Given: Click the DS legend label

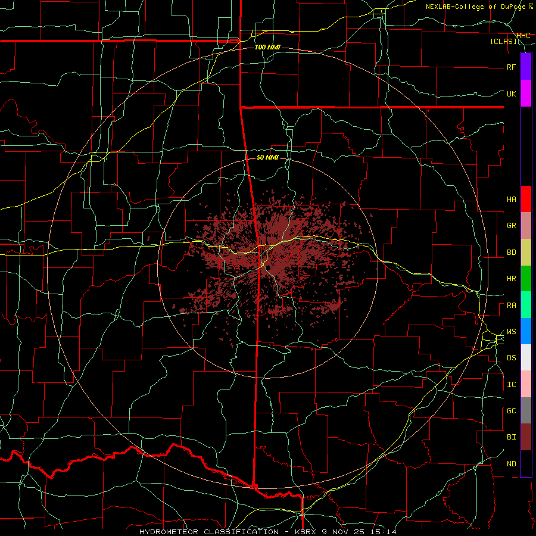Looking at the screenshot, I should [511, 358].
